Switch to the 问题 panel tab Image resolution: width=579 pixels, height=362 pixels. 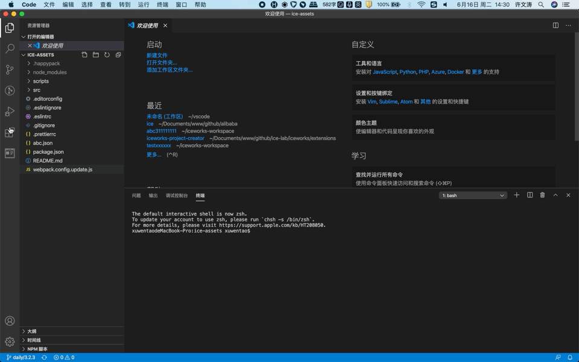point(136,195)
